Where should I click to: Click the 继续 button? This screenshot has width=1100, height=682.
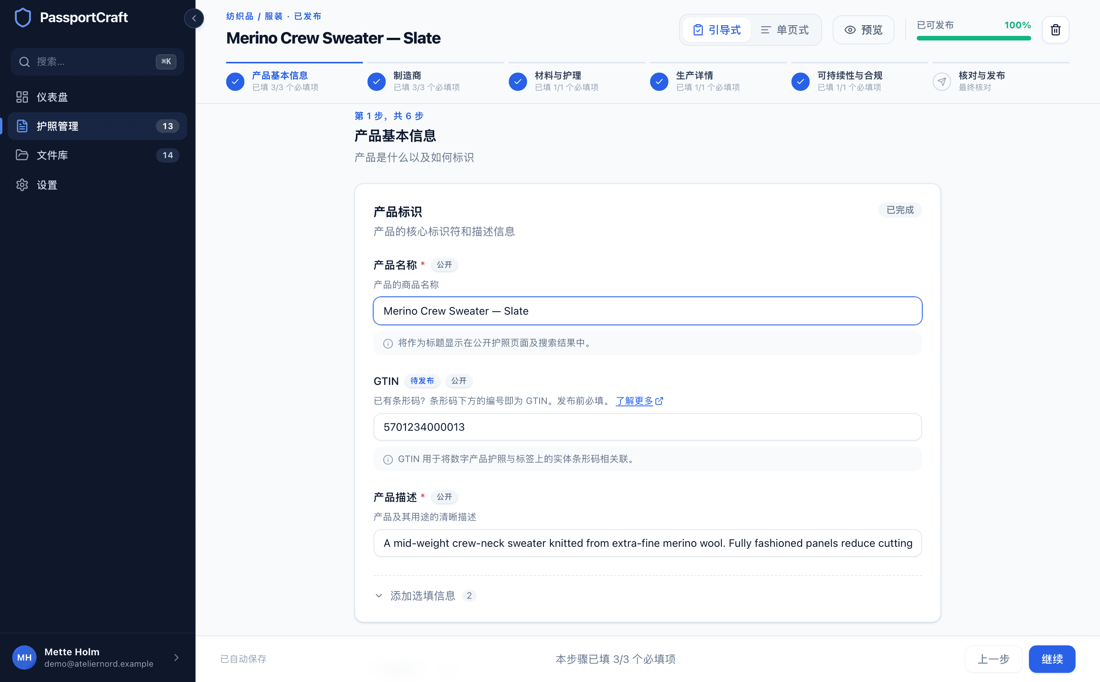click(1052, 659)
